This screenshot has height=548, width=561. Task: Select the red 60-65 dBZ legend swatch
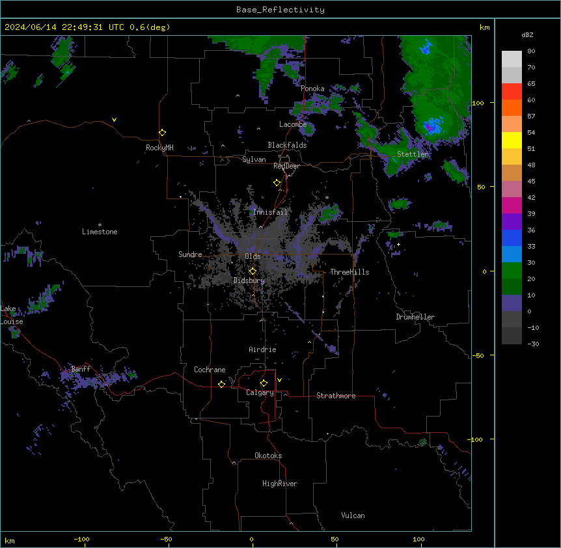pos(512,91)
